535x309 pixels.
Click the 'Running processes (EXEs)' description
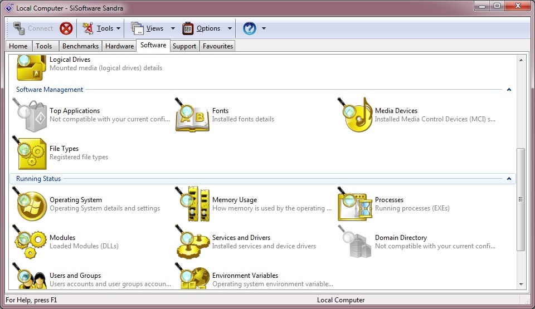click(412, 208)
